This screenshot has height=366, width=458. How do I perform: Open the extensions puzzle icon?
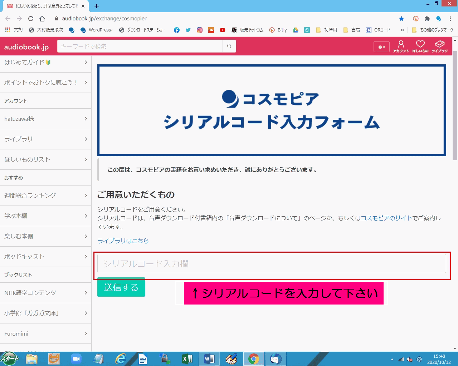(427, 19)
